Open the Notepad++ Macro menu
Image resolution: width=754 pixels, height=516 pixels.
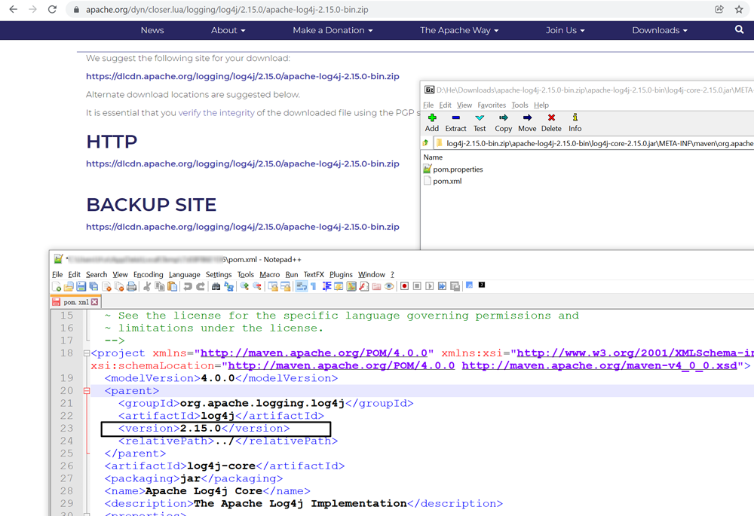(269, 275)
